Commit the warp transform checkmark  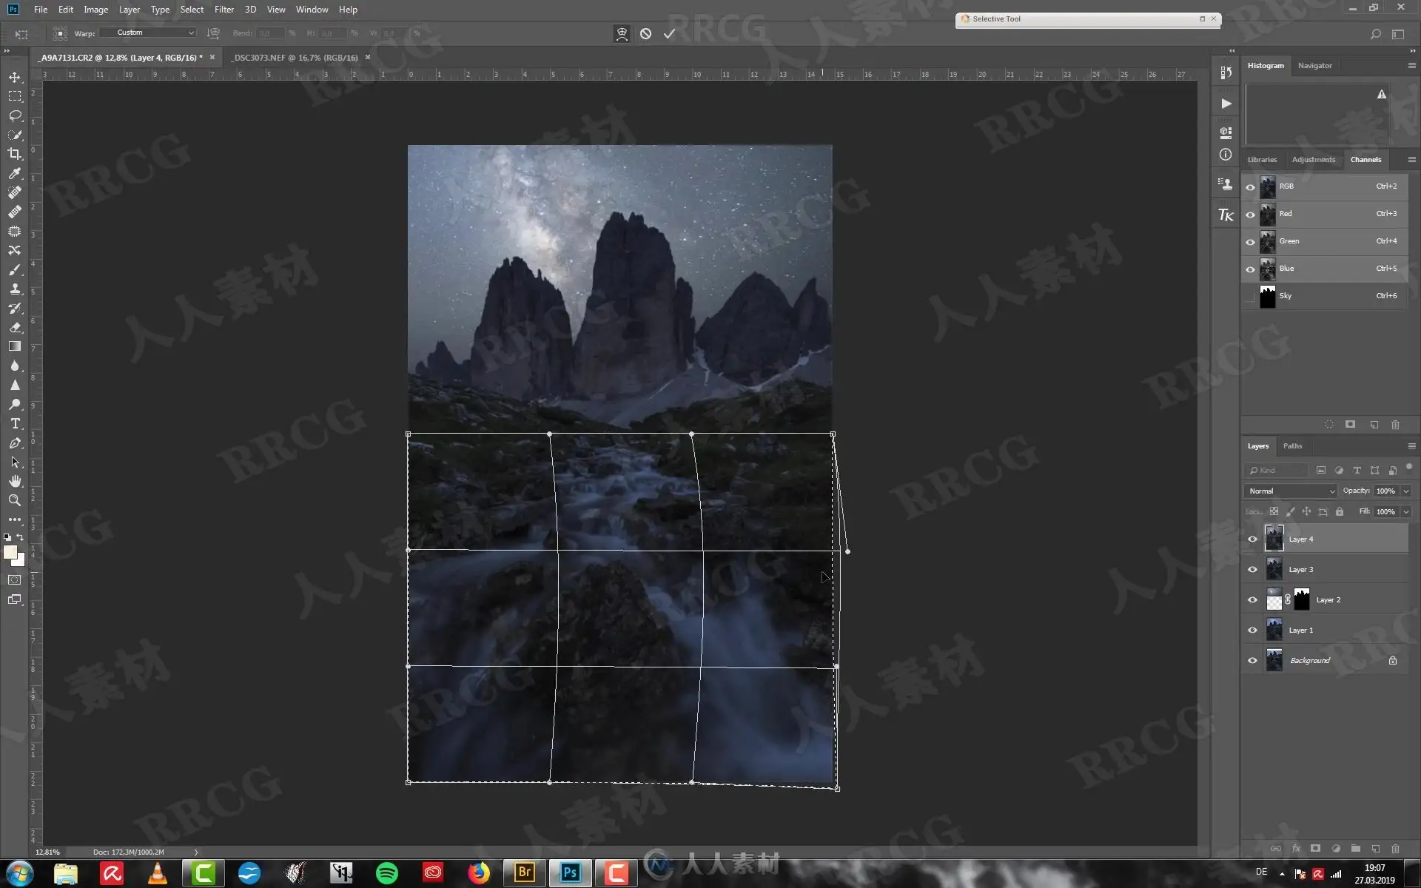click(669, 33)
